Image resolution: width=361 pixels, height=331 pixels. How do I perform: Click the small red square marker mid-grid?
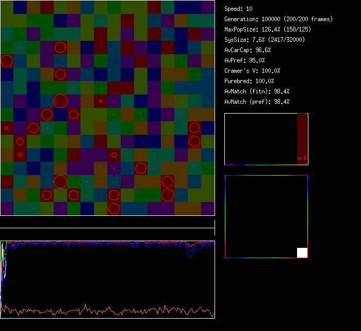101,101
